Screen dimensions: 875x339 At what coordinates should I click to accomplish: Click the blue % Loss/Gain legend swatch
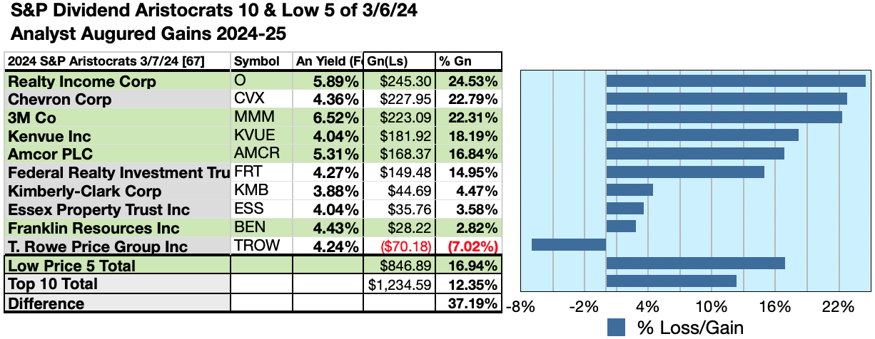pyautogui.click(x=616, y=327)
